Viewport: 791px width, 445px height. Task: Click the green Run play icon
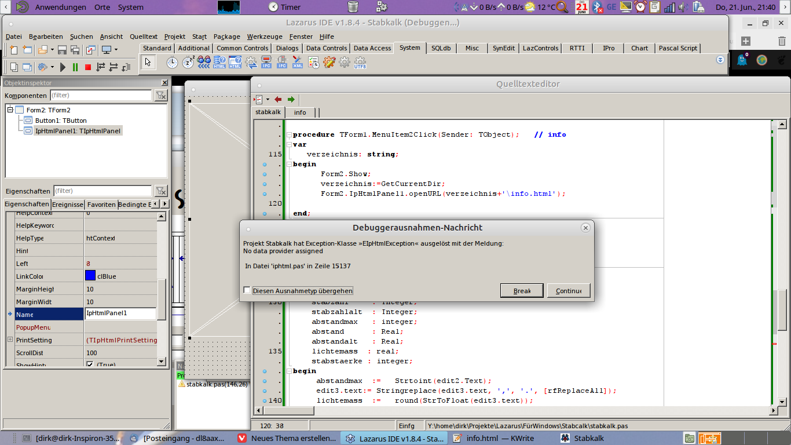pyautogui.click(x=63, y=67)
